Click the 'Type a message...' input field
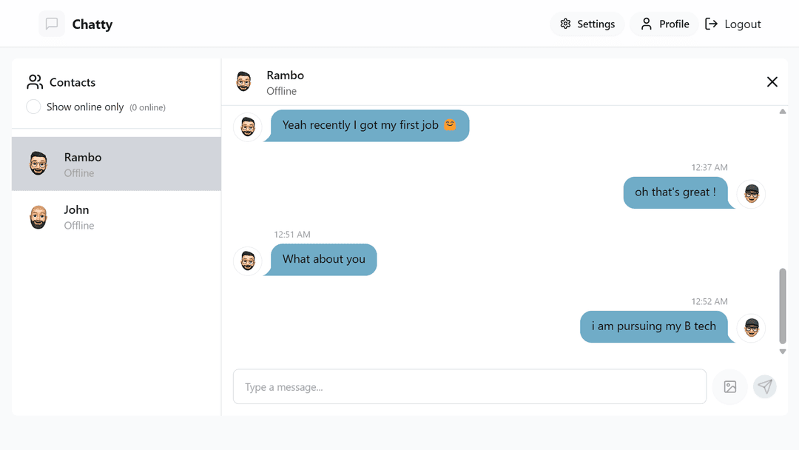This screenshot has height=450, width=799. [469, 386]
